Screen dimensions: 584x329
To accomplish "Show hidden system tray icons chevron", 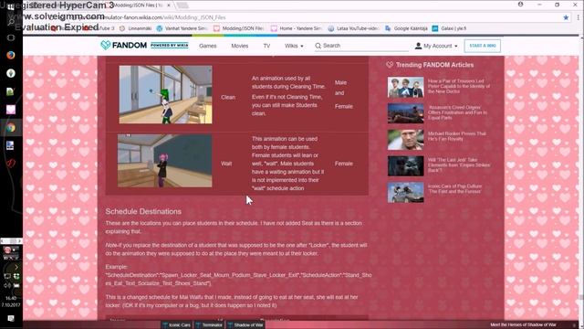I will coord(16,267).
